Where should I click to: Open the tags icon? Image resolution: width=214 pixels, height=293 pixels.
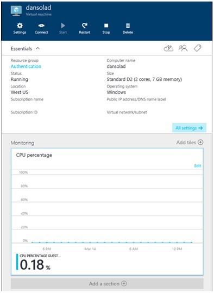point(197,48)
